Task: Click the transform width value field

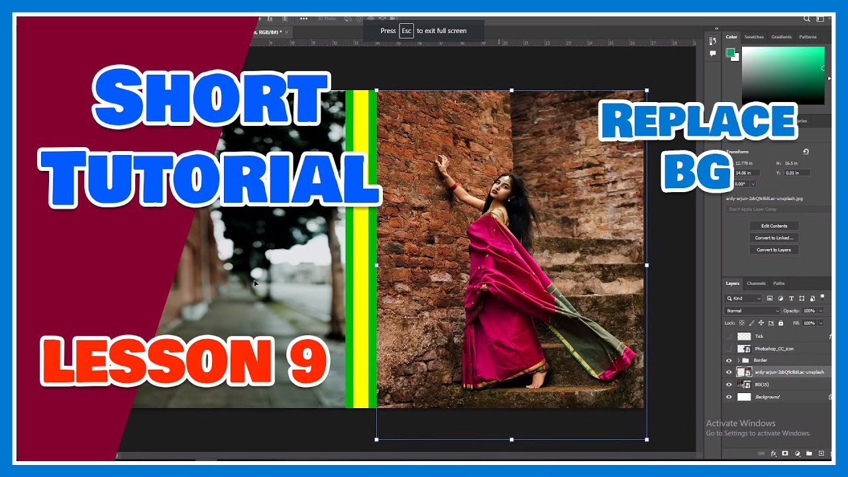Action: tap(744, 163)
